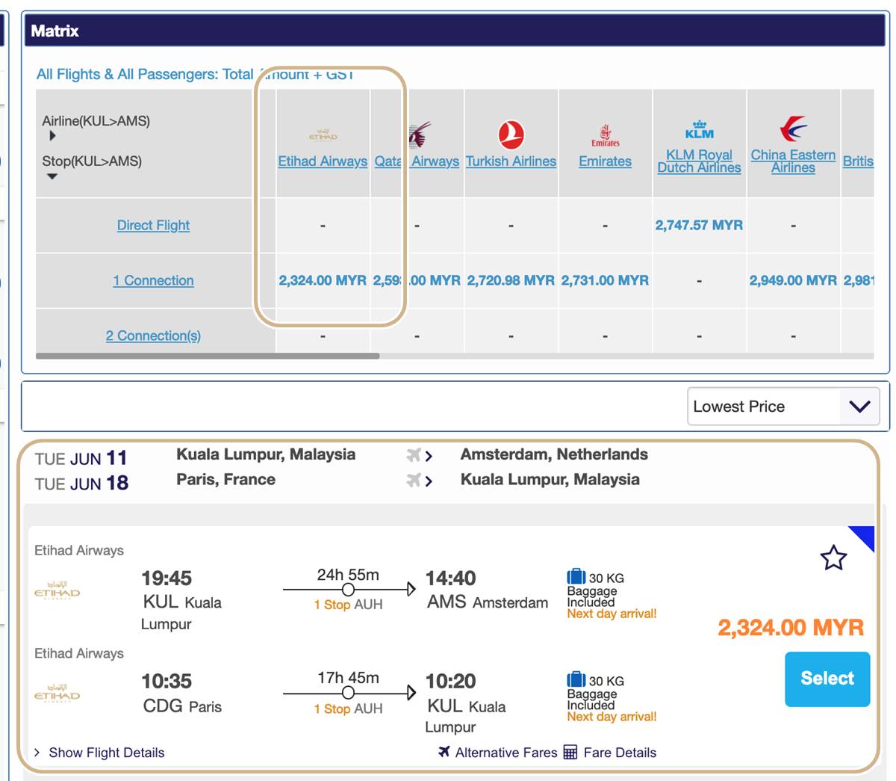896x781 pixels.
Task: Filter by 1 Connection link
Action: tap(153, 280)
